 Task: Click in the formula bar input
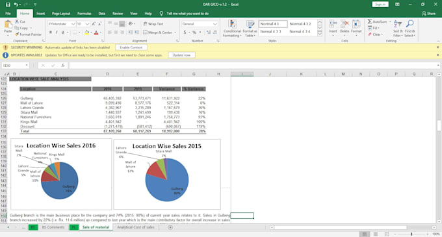[253, 66]
